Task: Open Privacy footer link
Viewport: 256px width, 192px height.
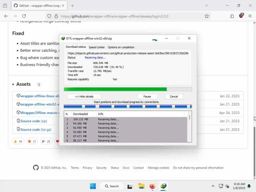Action: point(87,168)
